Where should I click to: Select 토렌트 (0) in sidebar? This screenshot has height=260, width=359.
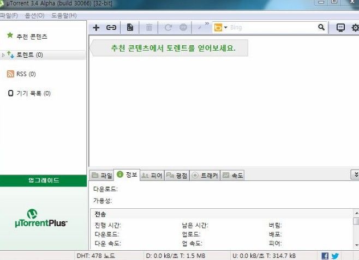(29, 55)
